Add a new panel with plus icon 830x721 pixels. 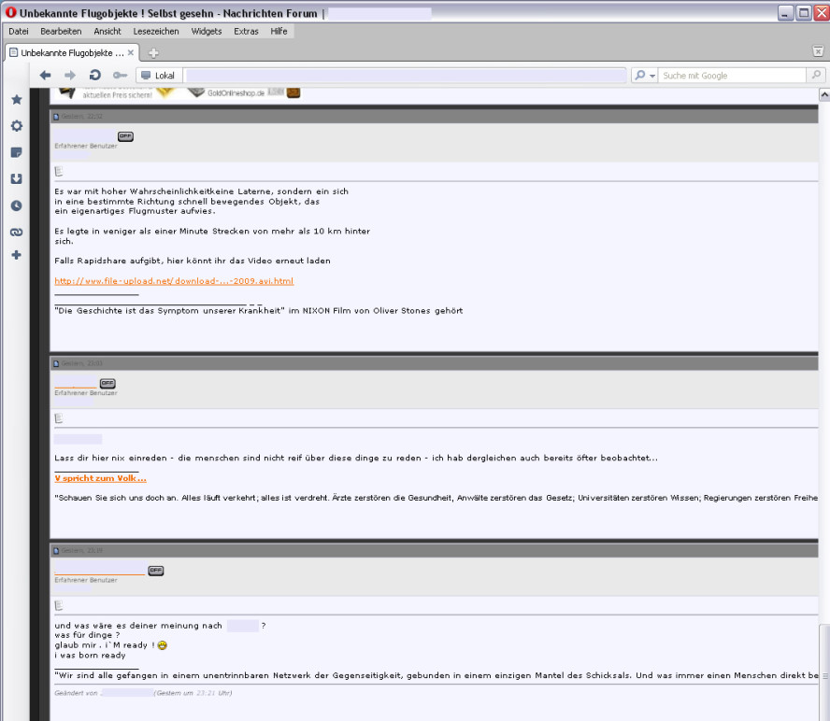coord(17,255)
